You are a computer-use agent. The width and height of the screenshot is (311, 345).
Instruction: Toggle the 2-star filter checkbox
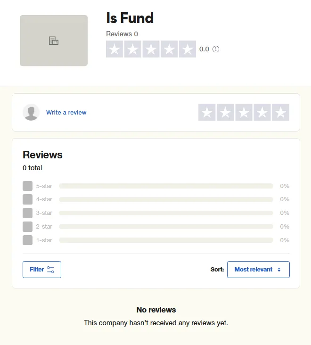point(27,227)
